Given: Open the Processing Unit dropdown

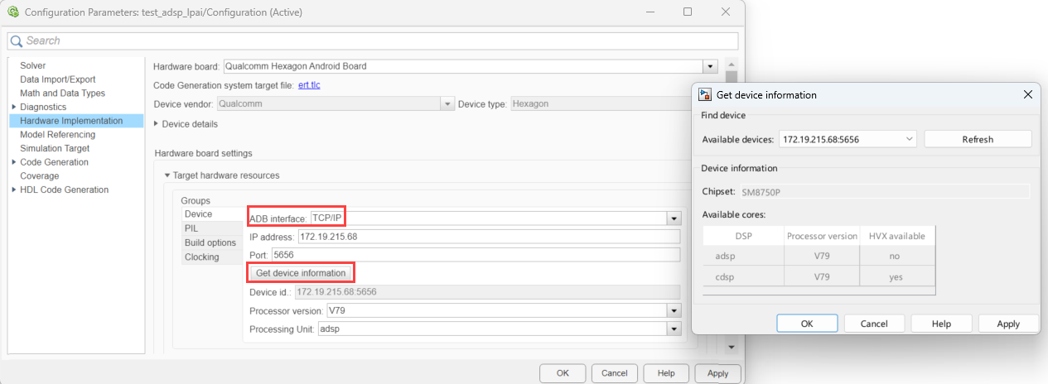Looking at the screenshot, I should point(674,329).
